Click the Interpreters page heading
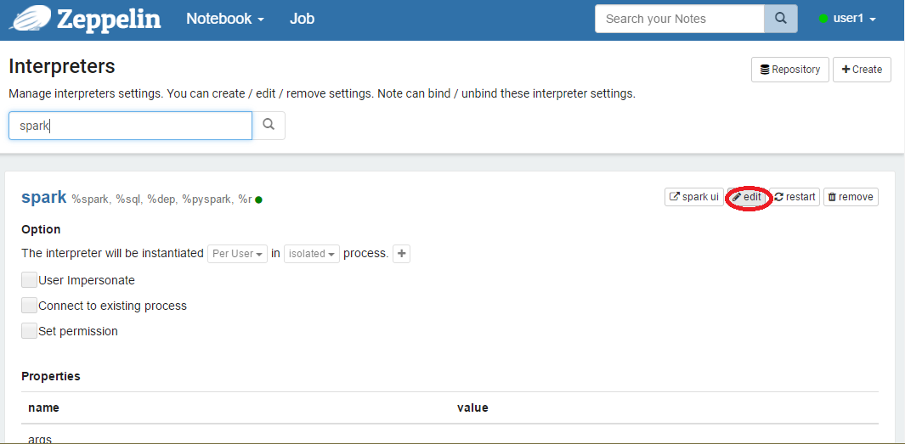This screenshot has height=444, width=905. pos(62,66)
